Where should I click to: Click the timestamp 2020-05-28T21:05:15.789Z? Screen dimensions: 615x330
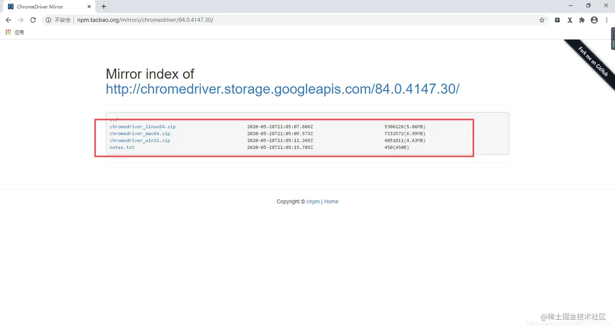click(x=280, y=147)
